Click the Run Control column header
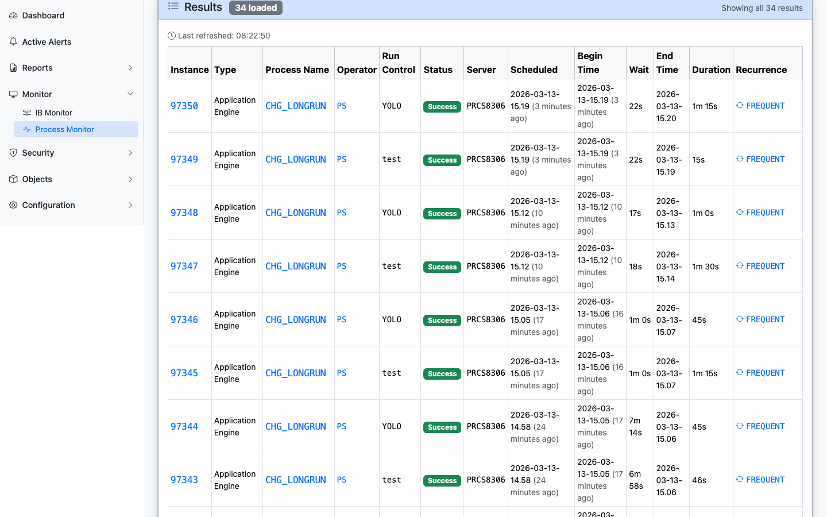 (x=399, y=63)
